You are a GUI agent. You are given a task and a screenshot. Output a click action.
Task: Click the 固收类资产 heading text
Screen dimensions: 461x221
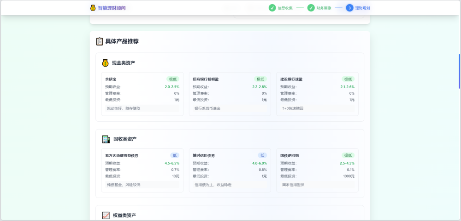(x=125, y=139)
